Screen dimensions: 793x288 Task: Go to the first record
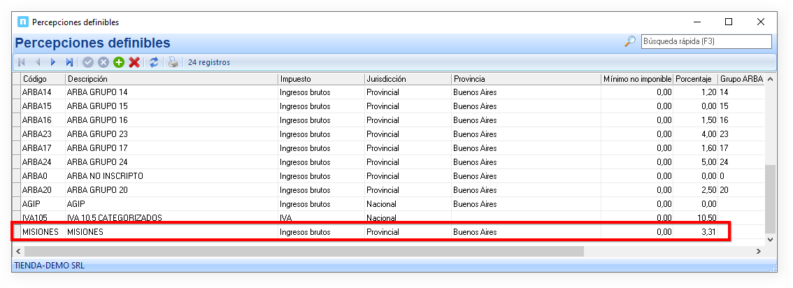[22, 62]
